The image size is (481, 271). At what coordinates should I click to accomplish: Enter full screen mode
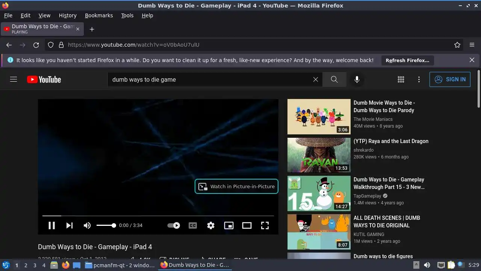click(265, 225)
